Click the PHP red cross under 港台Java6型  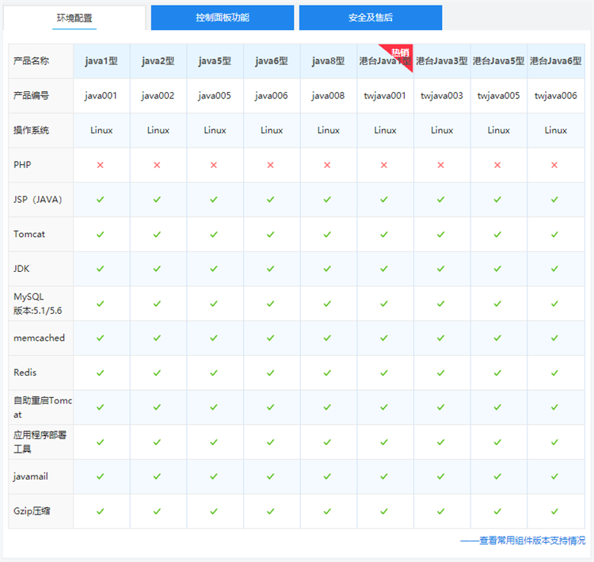pyautogui.click(x=554, y=165)
